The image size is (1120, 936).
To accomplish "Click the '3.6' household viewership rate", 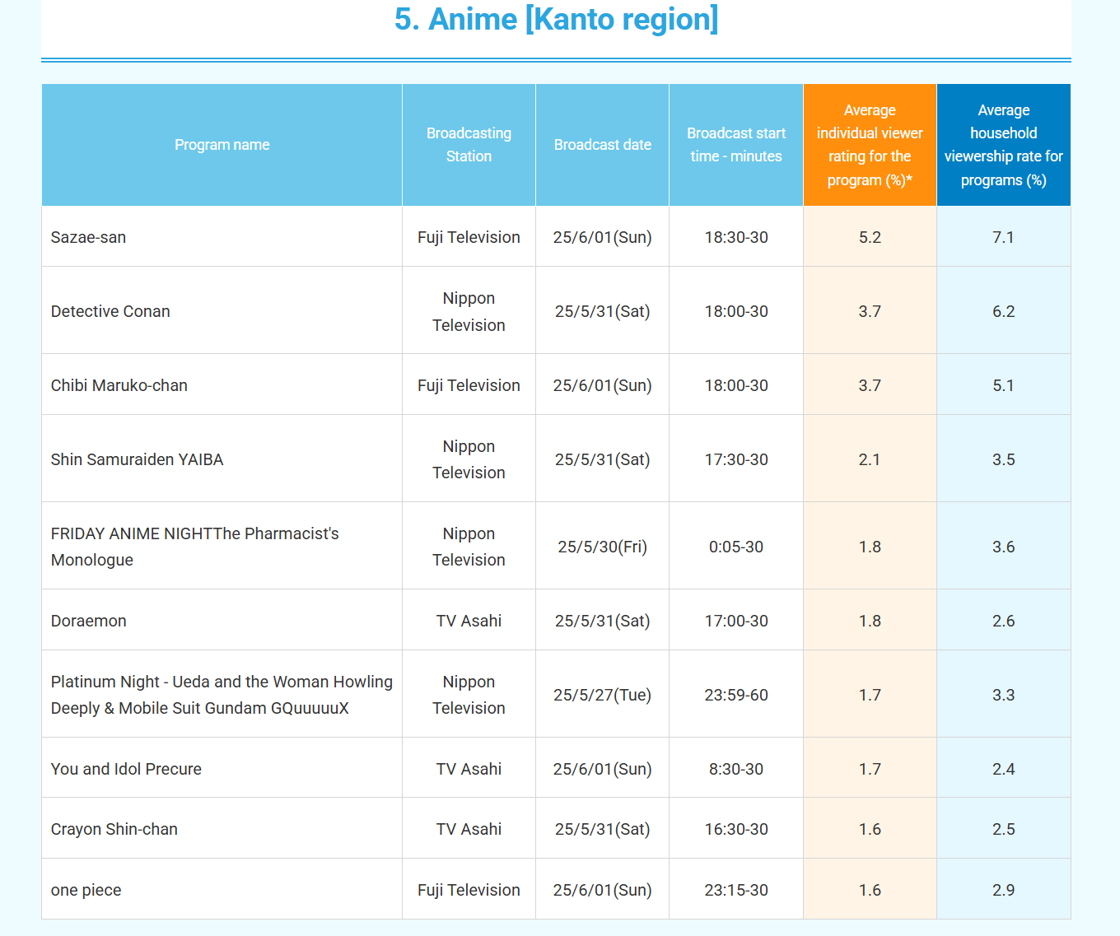I will tap(1003, 547).
